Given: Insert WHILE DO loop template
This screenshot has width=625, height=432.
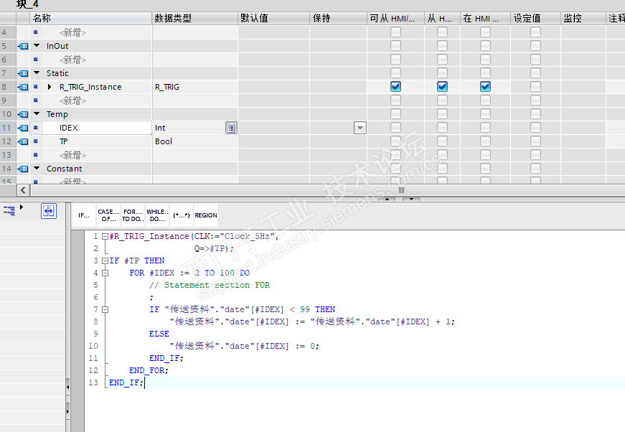Looking at the screenshot, I should click(157, 215).
